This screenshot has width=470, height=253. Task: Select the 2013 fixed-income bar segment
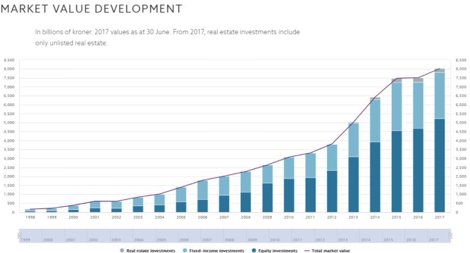point(353,140)
